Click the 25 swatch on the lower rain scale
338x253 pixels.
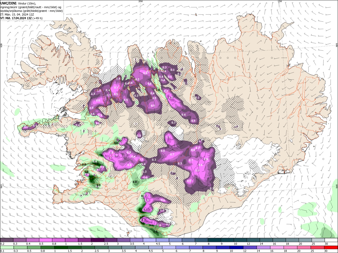[318, 247]
